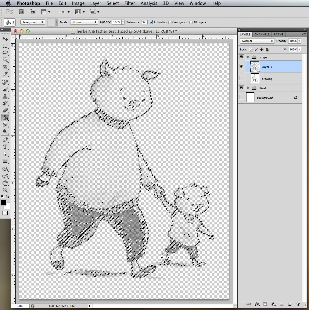This screenshot has height=310, width=309.
Task: Reset default foreground and background colors
Action: pyautogui.click(x=2, y=197)
